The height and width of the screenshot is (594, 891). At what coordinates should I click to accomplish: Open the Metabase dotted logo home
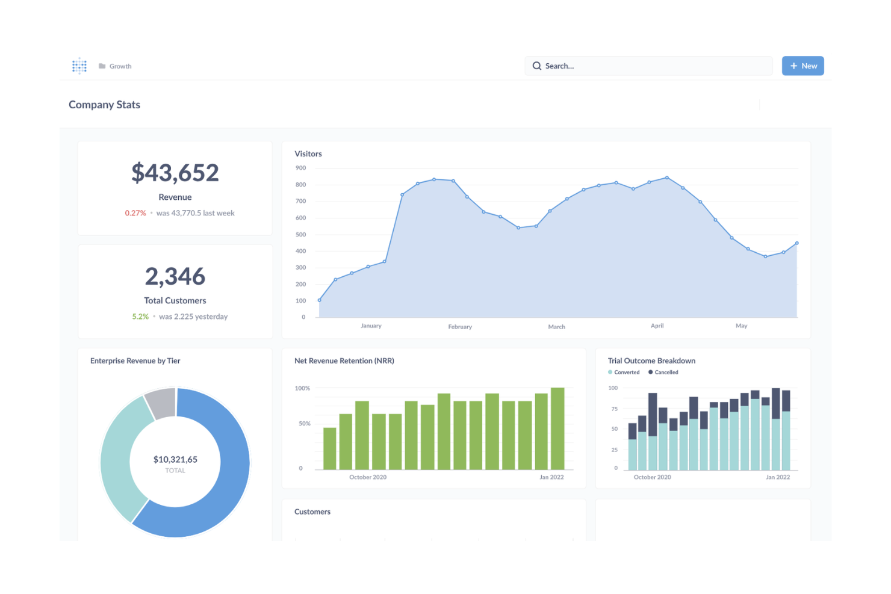[79, 66]
